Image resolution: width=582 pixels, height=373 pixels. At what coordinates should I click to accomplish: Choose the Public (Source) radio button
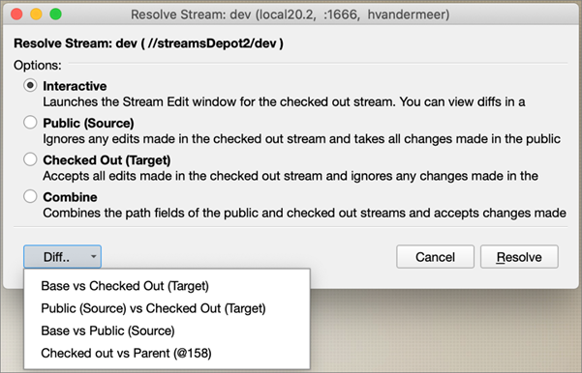[x=30, y=122]
